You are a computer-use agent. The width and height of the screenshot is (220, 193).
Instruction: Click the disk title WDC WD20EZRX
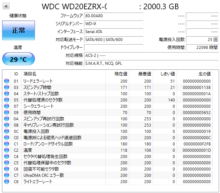click(x=74, y=7)
